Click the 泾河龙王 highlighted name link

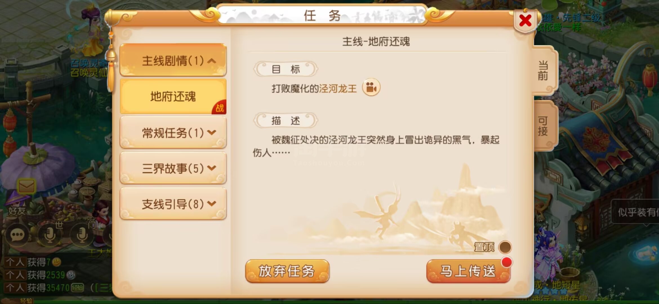click(x=338, y=89)
